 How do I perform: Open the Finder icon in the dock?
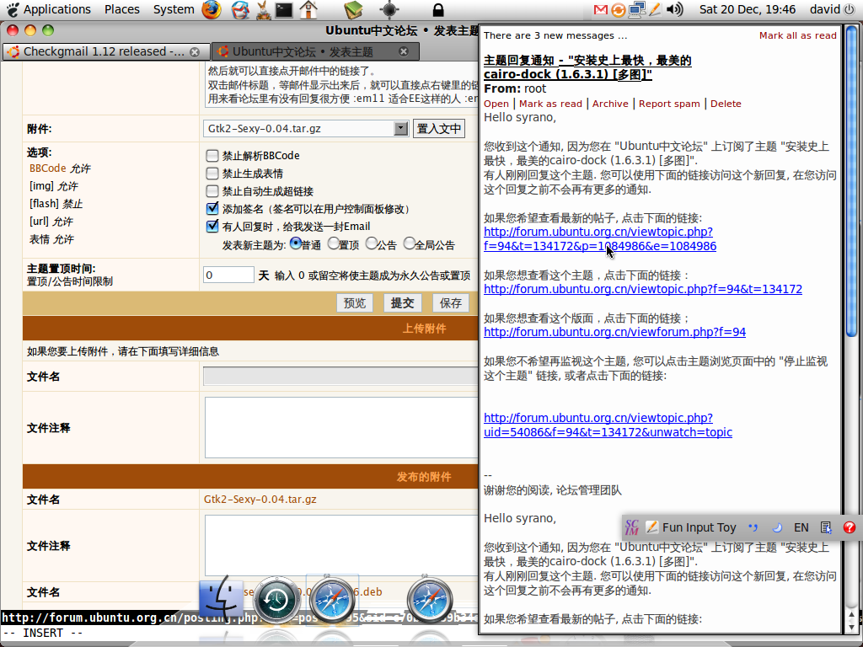click(x=222, y=599)
